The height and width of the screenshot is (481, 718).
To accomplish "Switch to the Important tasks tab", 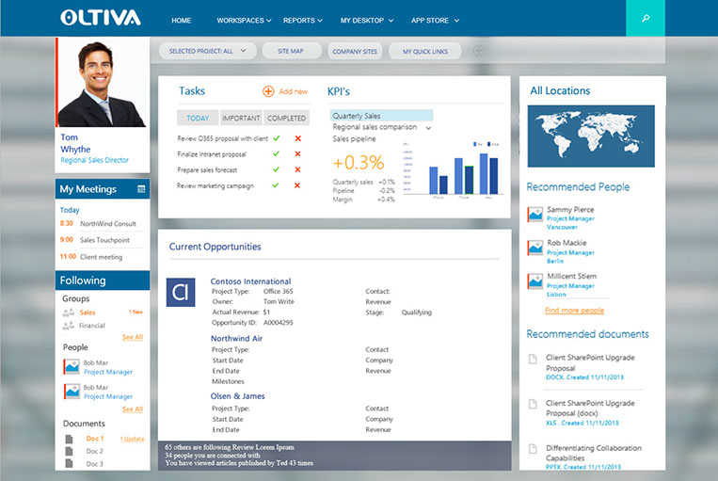I will (x=241, y=119).
